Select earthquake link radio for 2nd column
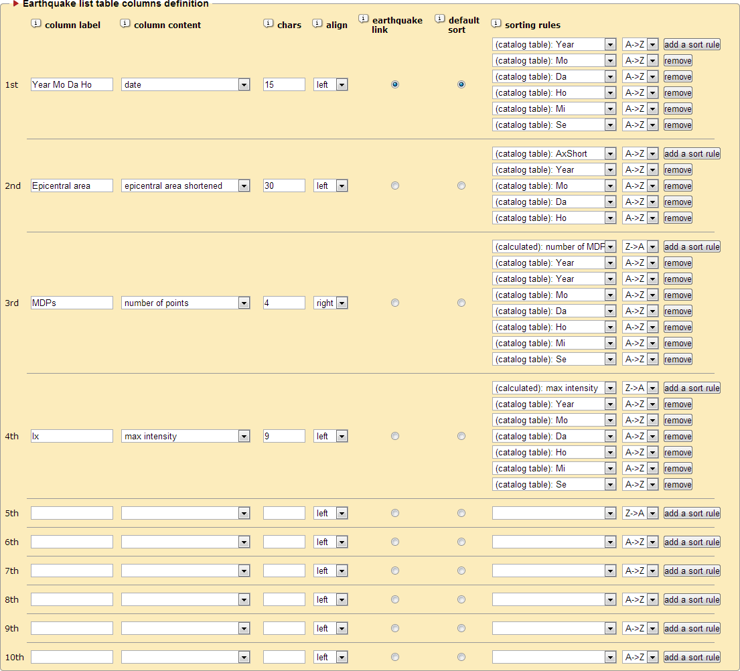Image resolution: width=740 pixels, height=671 pixels. pos(395,185)
